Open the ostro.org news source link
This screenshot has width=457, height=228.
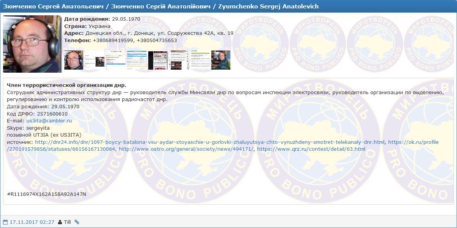point(186,149)
